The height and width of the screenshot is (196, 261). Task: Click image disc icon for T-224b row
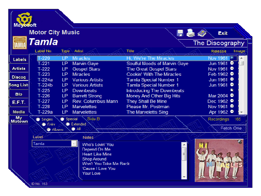click(232, 85)
